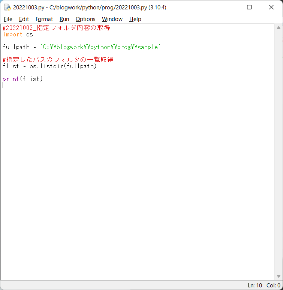Screen dimensions: 283x290
Task: Open the Edit menu
Action: pyautogui.click(x=24, y=19)
